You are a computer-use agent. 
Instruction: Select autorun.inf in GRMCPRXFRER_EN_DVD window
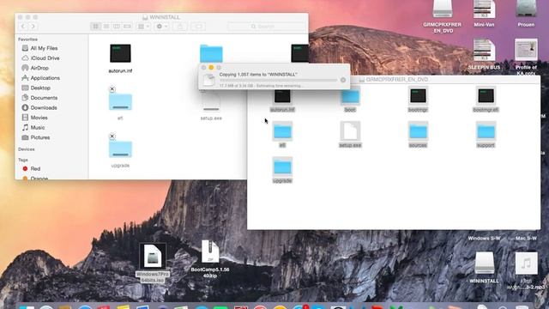click(282, 96)
